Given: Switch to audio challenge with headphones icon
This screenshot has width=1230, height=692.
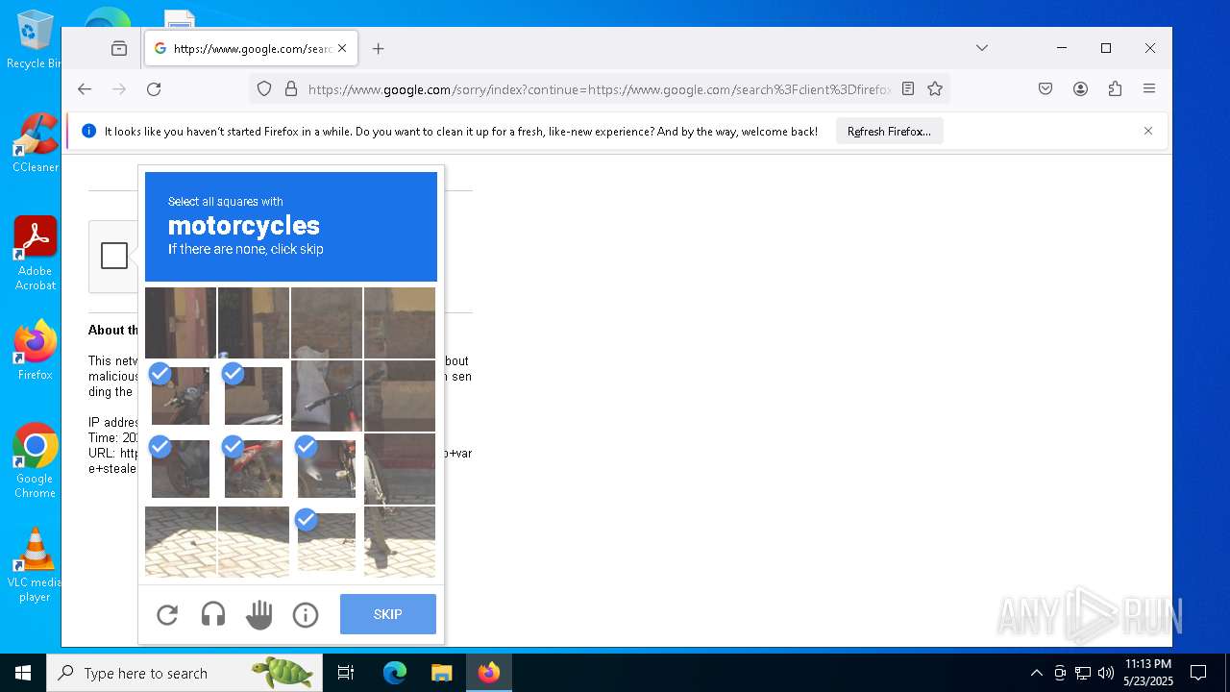Looking at the screenshot, I should click(x=213, y=614).
